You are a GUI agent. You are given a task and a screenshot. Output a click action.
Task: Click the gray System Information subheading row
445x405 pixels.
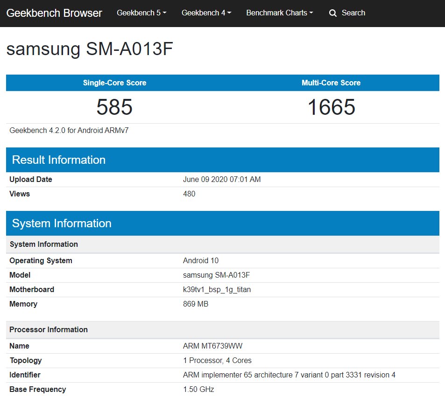(223, 244)
